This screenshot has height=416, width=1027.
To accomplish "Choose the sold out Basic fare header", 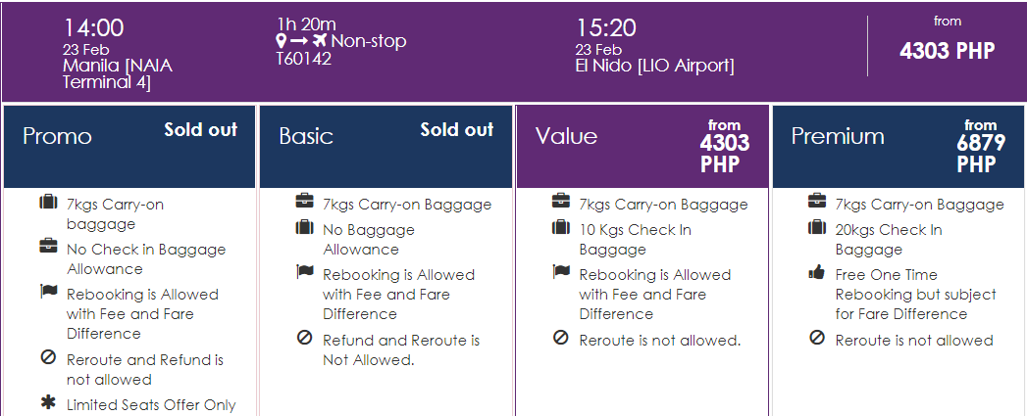I will point(385,147).
